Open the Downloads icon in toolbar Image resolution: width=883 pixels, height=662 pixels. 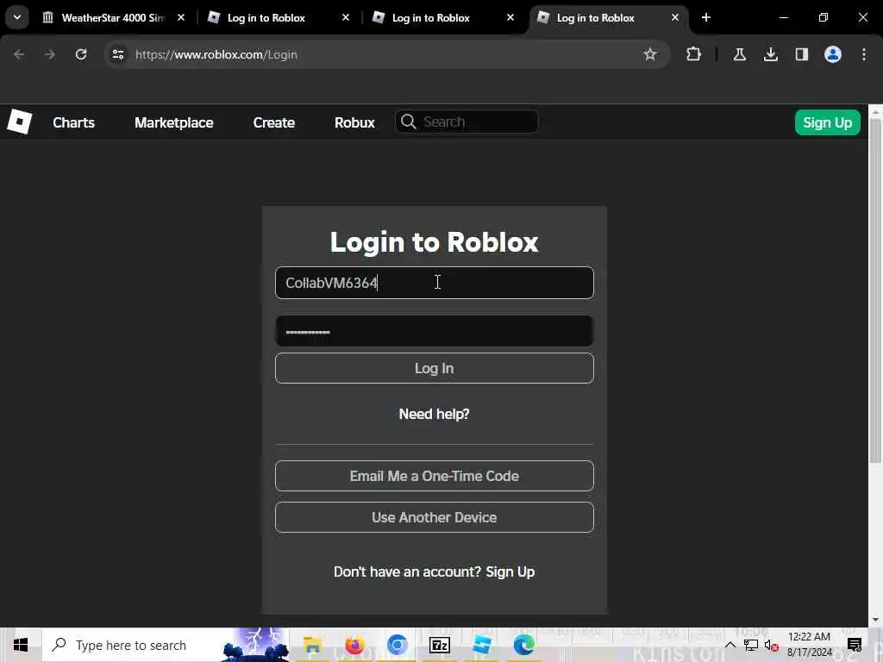pos(770,54)
